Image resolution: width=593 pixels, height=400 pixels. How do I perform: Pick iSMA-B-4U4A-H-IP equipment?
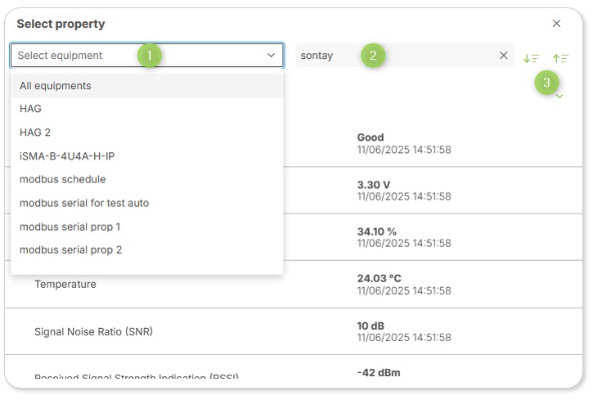(146, 156)
